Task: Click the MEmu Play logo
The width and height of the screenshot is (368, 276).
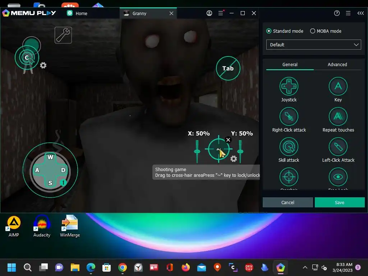Action: click(x=29, y=13)
